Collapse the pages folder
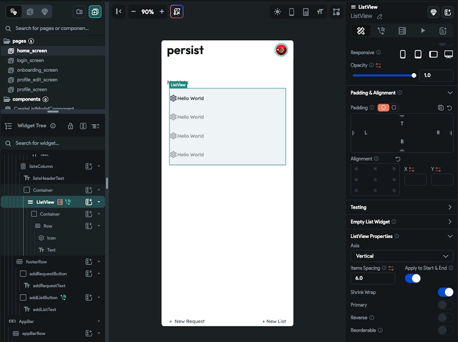The image size is (458, 342). [x=7, y=41]
